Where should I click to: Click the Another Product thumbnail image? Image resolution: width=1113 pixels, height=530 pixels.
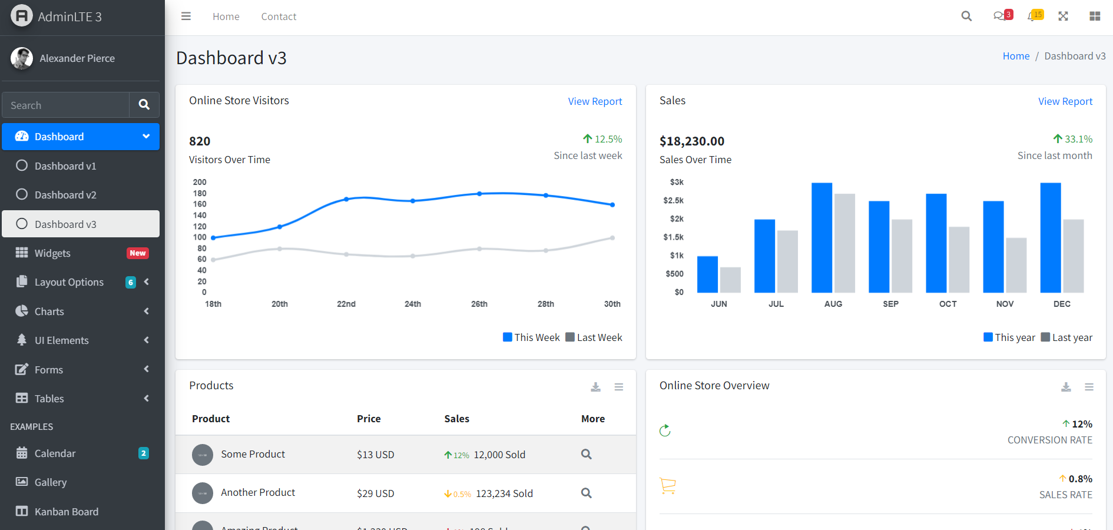(x=203, y=493)
